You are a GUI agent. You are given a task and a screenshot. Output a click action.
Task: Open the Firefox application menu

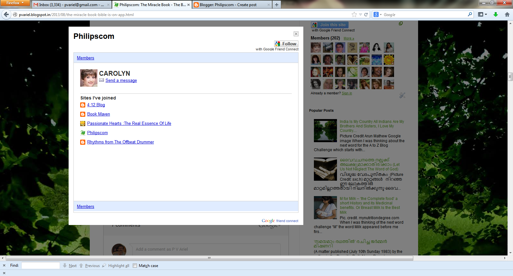click(15, 3)
